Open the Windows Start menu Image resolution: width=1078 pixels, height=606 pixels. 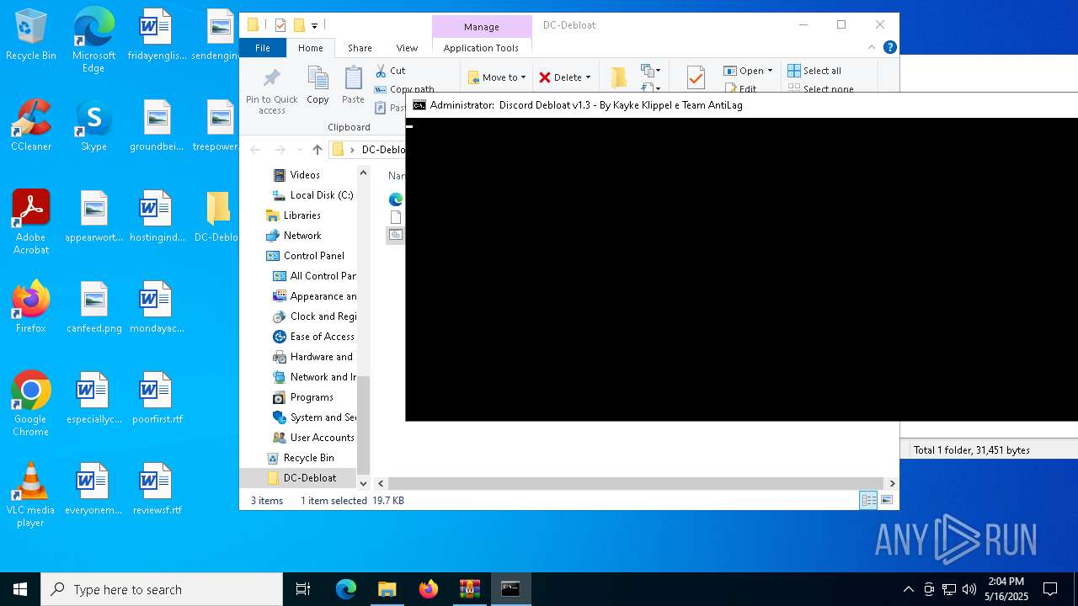point(20,589)
